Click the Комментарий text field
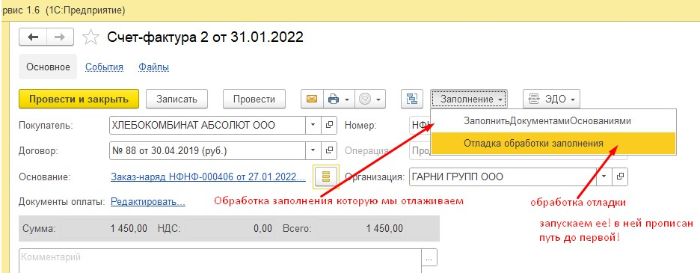The width and height of the screenshot is (700, 273). [x=220, y=260]
